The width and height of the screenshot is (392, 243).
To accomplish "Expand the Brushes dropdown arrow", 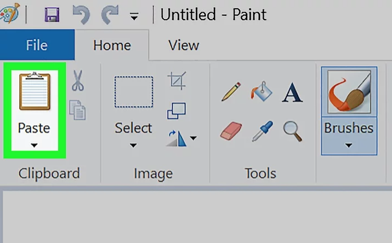I will point(349,146).
